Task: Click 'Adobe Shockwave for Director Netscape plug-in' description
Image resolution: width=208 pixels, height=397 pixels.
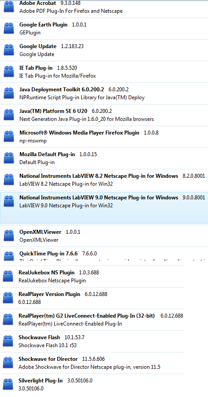Action: click(x=89, y=367)
